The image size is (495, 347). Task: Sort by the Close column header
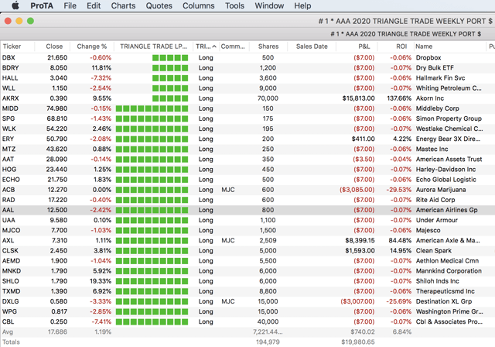54,46
